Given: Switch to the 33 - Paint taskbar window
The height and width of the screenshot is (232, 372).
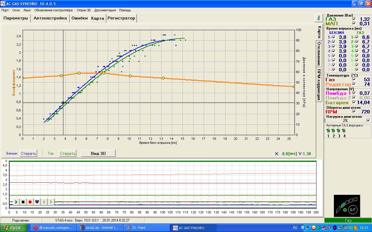Looking at the screenshot, I should point(147,228).
